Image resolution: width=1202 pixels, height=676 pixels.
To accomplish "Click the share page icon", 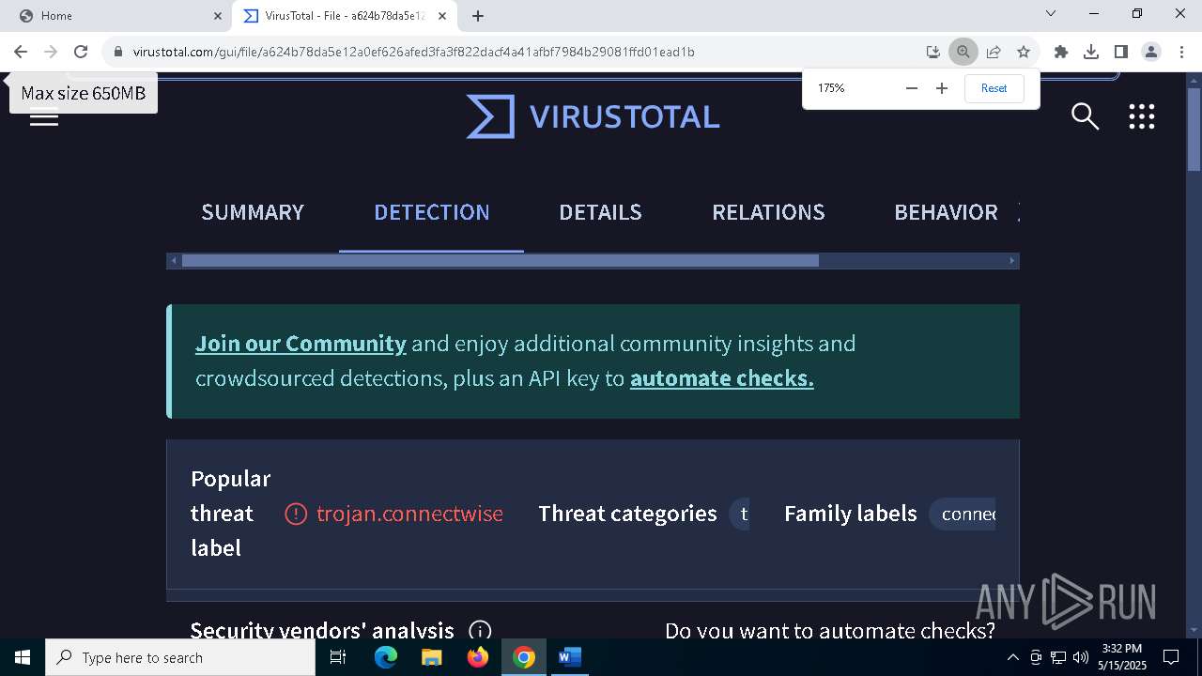I will 994,52.
